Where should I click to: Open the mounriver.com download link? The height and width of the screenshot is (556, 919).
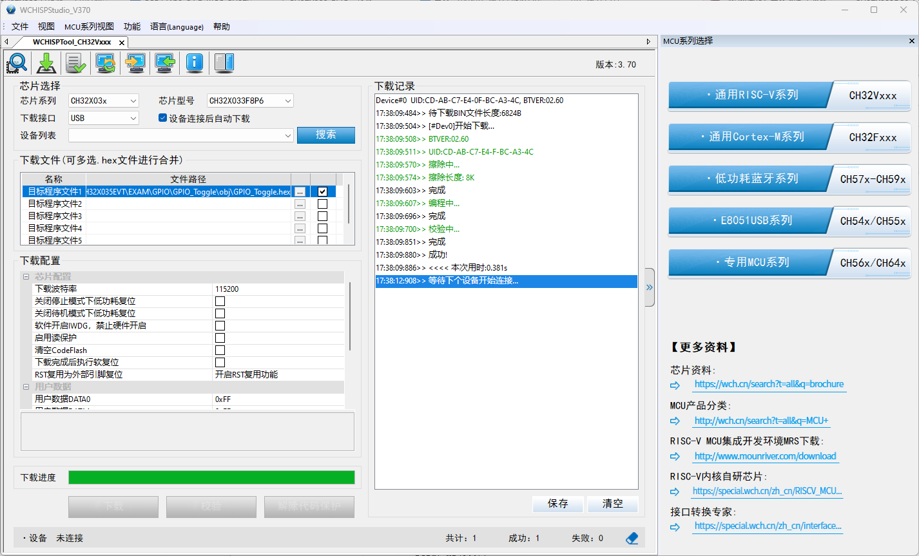[x=765, y=456]
